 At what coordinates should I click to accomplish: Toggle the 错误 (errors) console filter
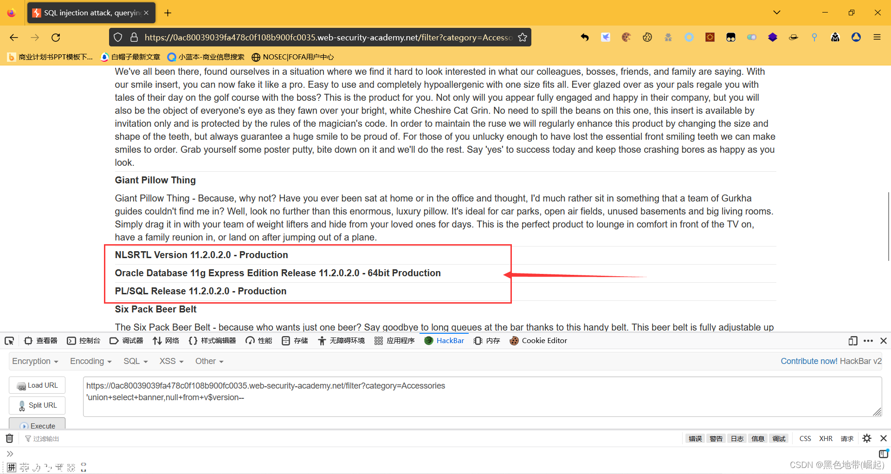(x=695, y=439)
